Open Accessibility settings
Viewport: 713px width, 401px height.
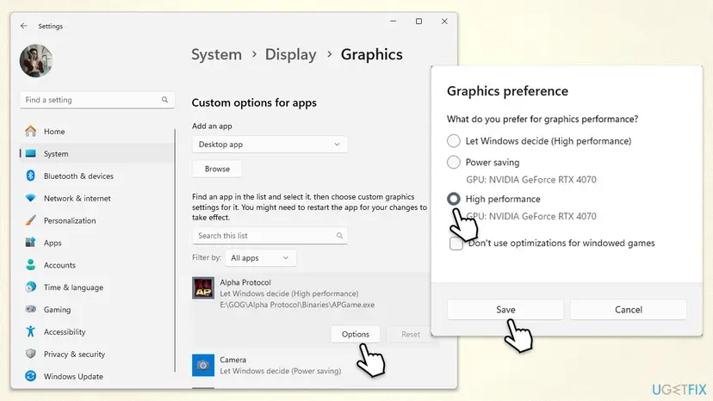97,332
